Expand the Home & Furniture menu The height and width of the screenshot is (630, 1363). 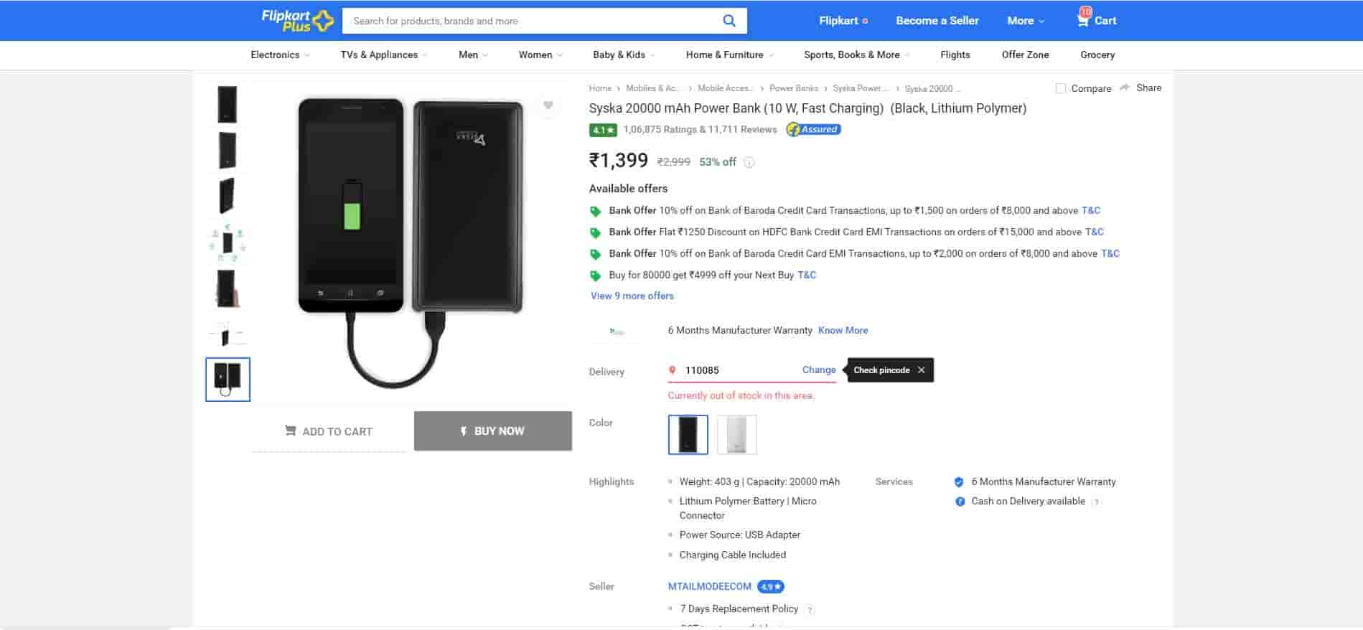tap(729, 55)
